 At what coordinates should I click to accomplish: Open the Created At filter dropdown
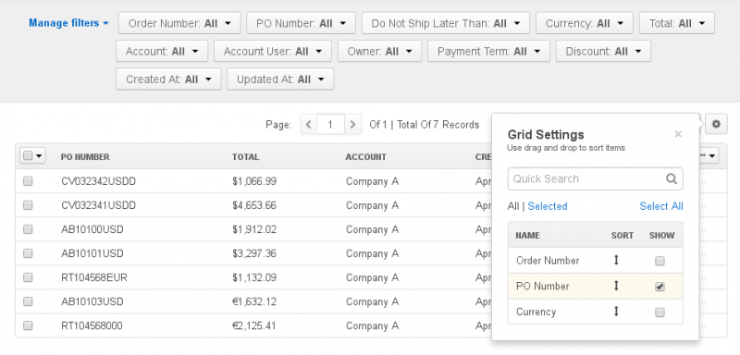click(x=168, y=80)
